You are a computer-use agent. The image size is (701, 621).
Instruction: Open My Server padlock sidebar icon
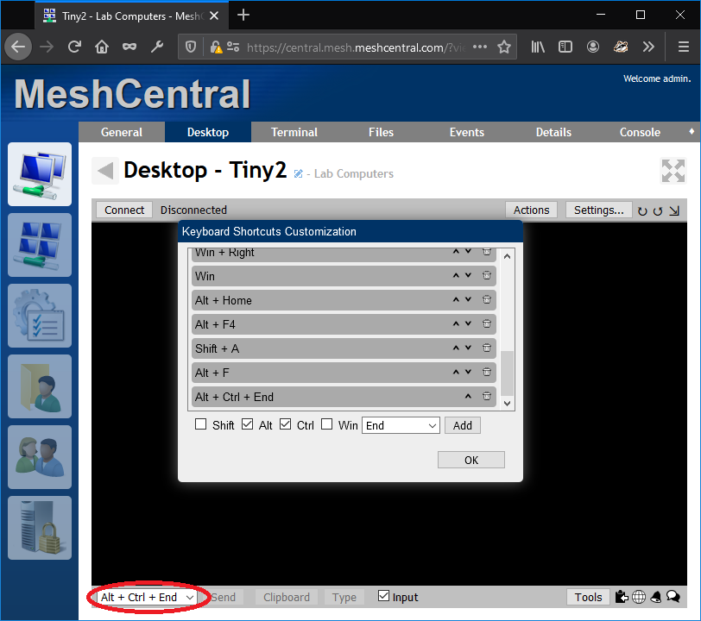coord(40,528)
